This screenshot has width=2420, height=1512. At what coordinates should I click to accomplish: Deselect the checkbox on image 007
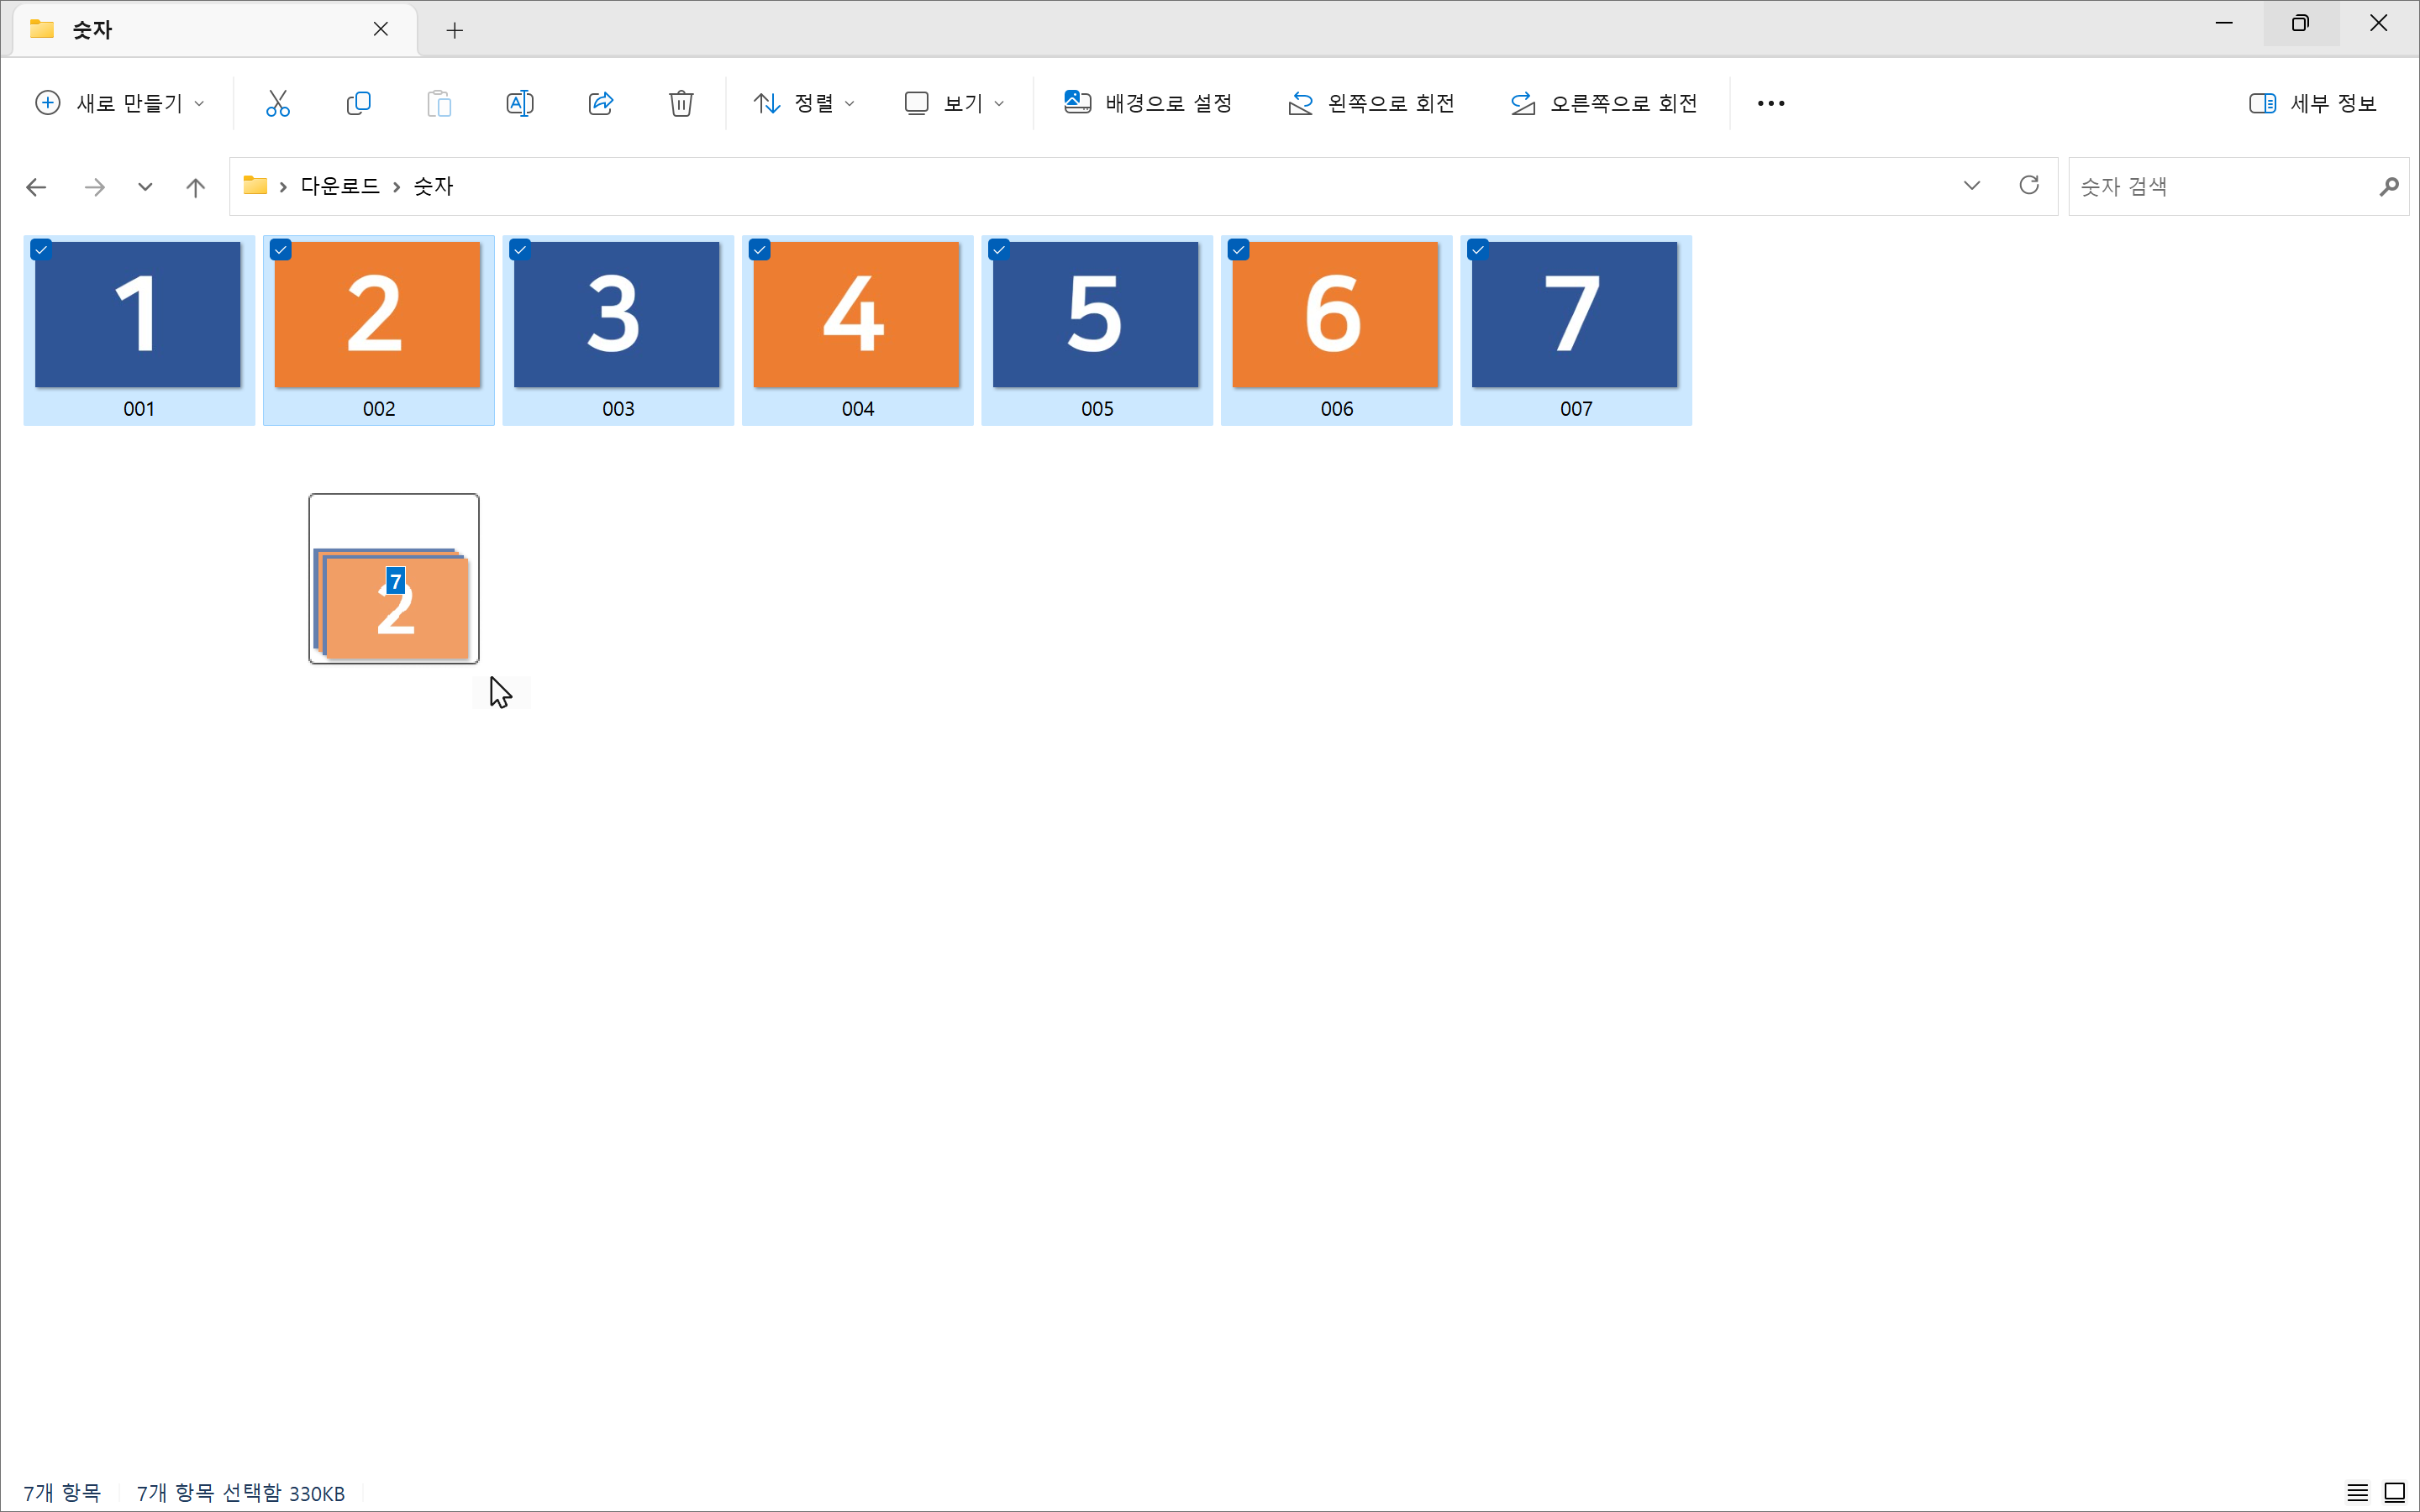pos(1478,250)
